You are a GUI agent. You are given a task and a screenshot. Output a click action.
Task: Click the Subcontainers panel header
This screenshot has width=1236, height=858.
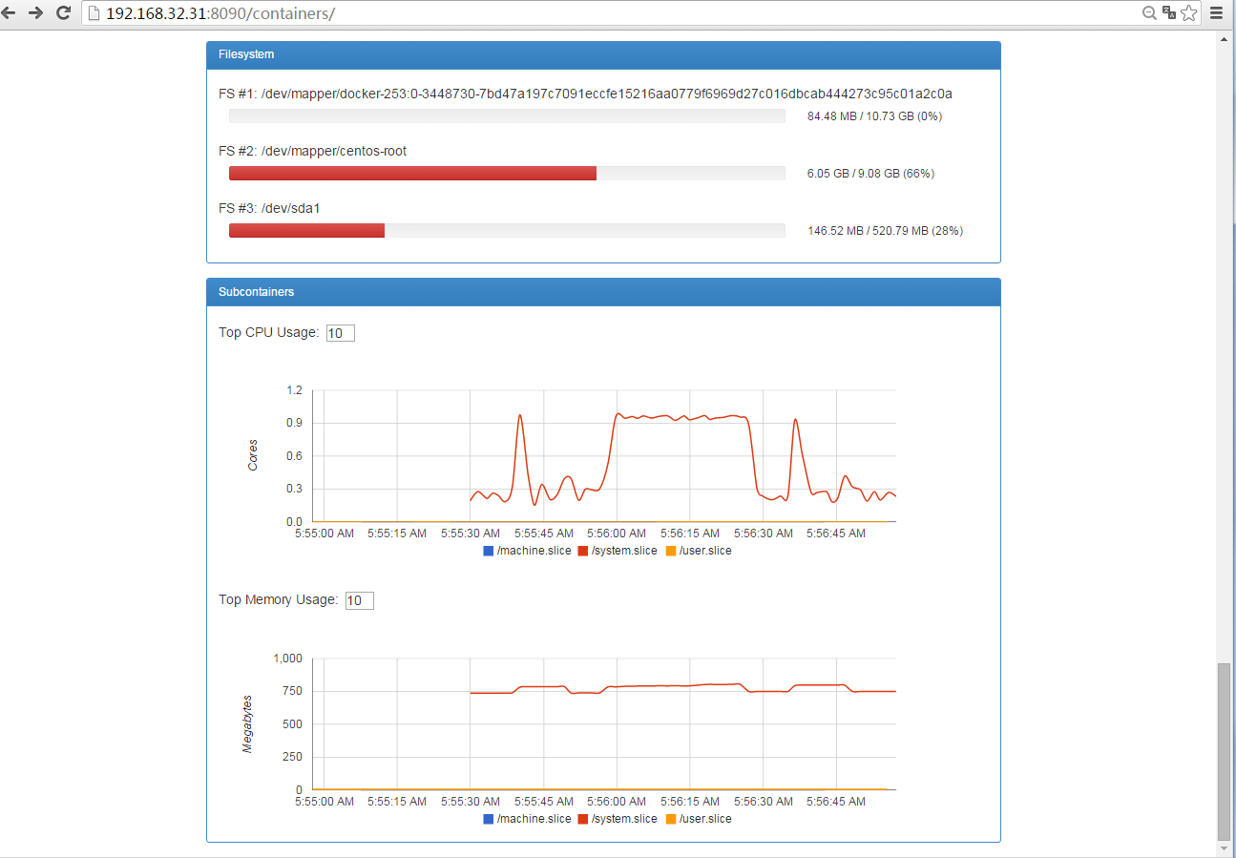[603, 292]
